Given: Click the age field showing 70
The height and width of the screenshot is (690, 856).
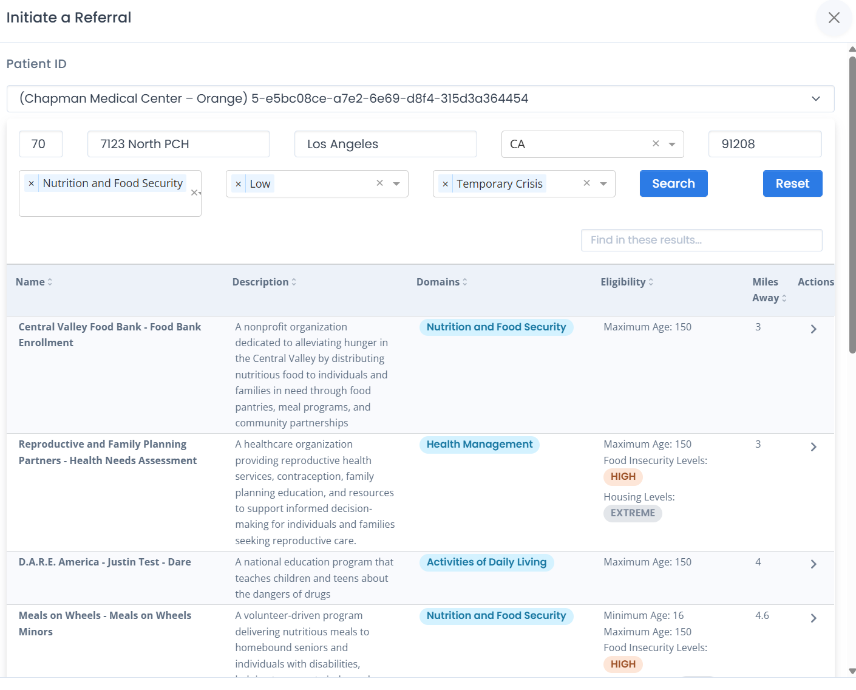Looking at the screenshot, I should (x=41, y=144).
